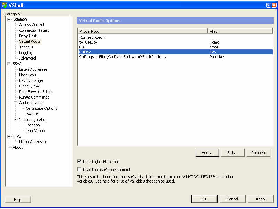Screen dimensions: 278x209
Task: Select the FTPS tree label
Action: [x=17, y=136]
